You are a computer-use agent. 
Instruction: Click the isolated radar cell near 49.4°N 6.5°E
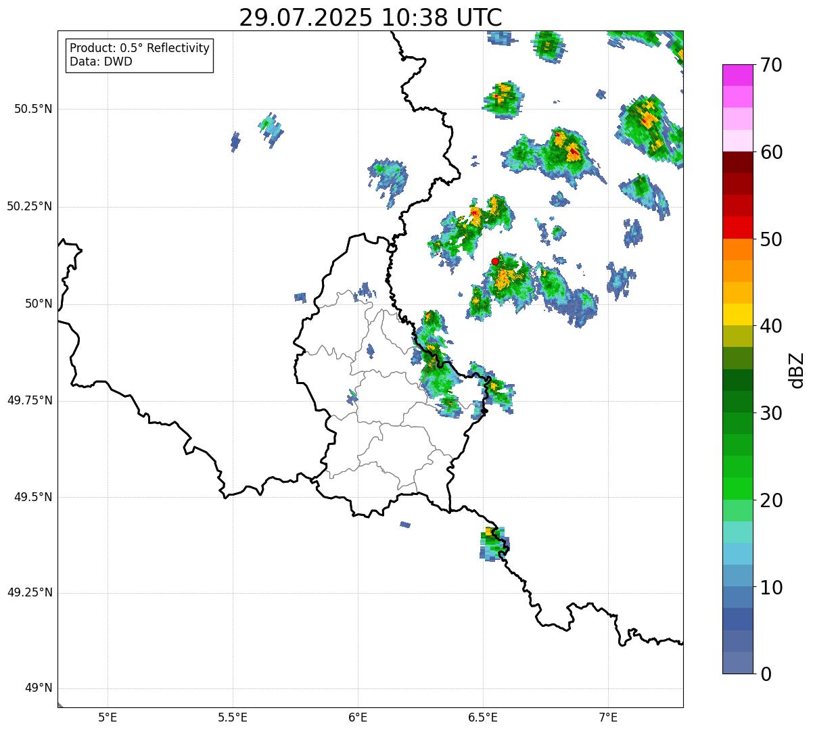494,544
